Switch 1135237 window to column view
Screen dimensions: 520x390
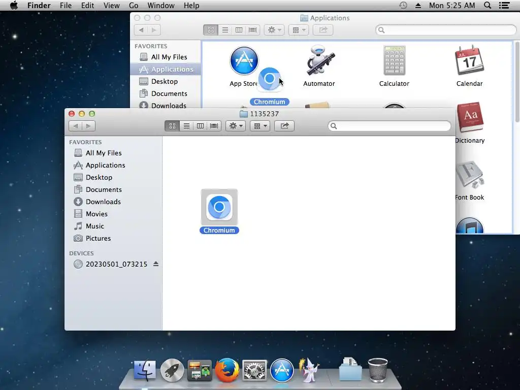click(200, 126)
